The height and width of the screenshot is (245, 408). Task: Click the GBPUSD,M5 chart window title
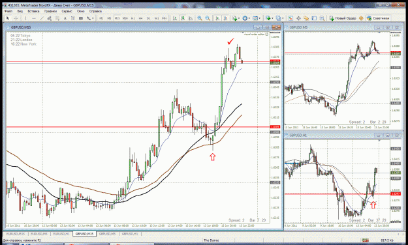(298, 27)
